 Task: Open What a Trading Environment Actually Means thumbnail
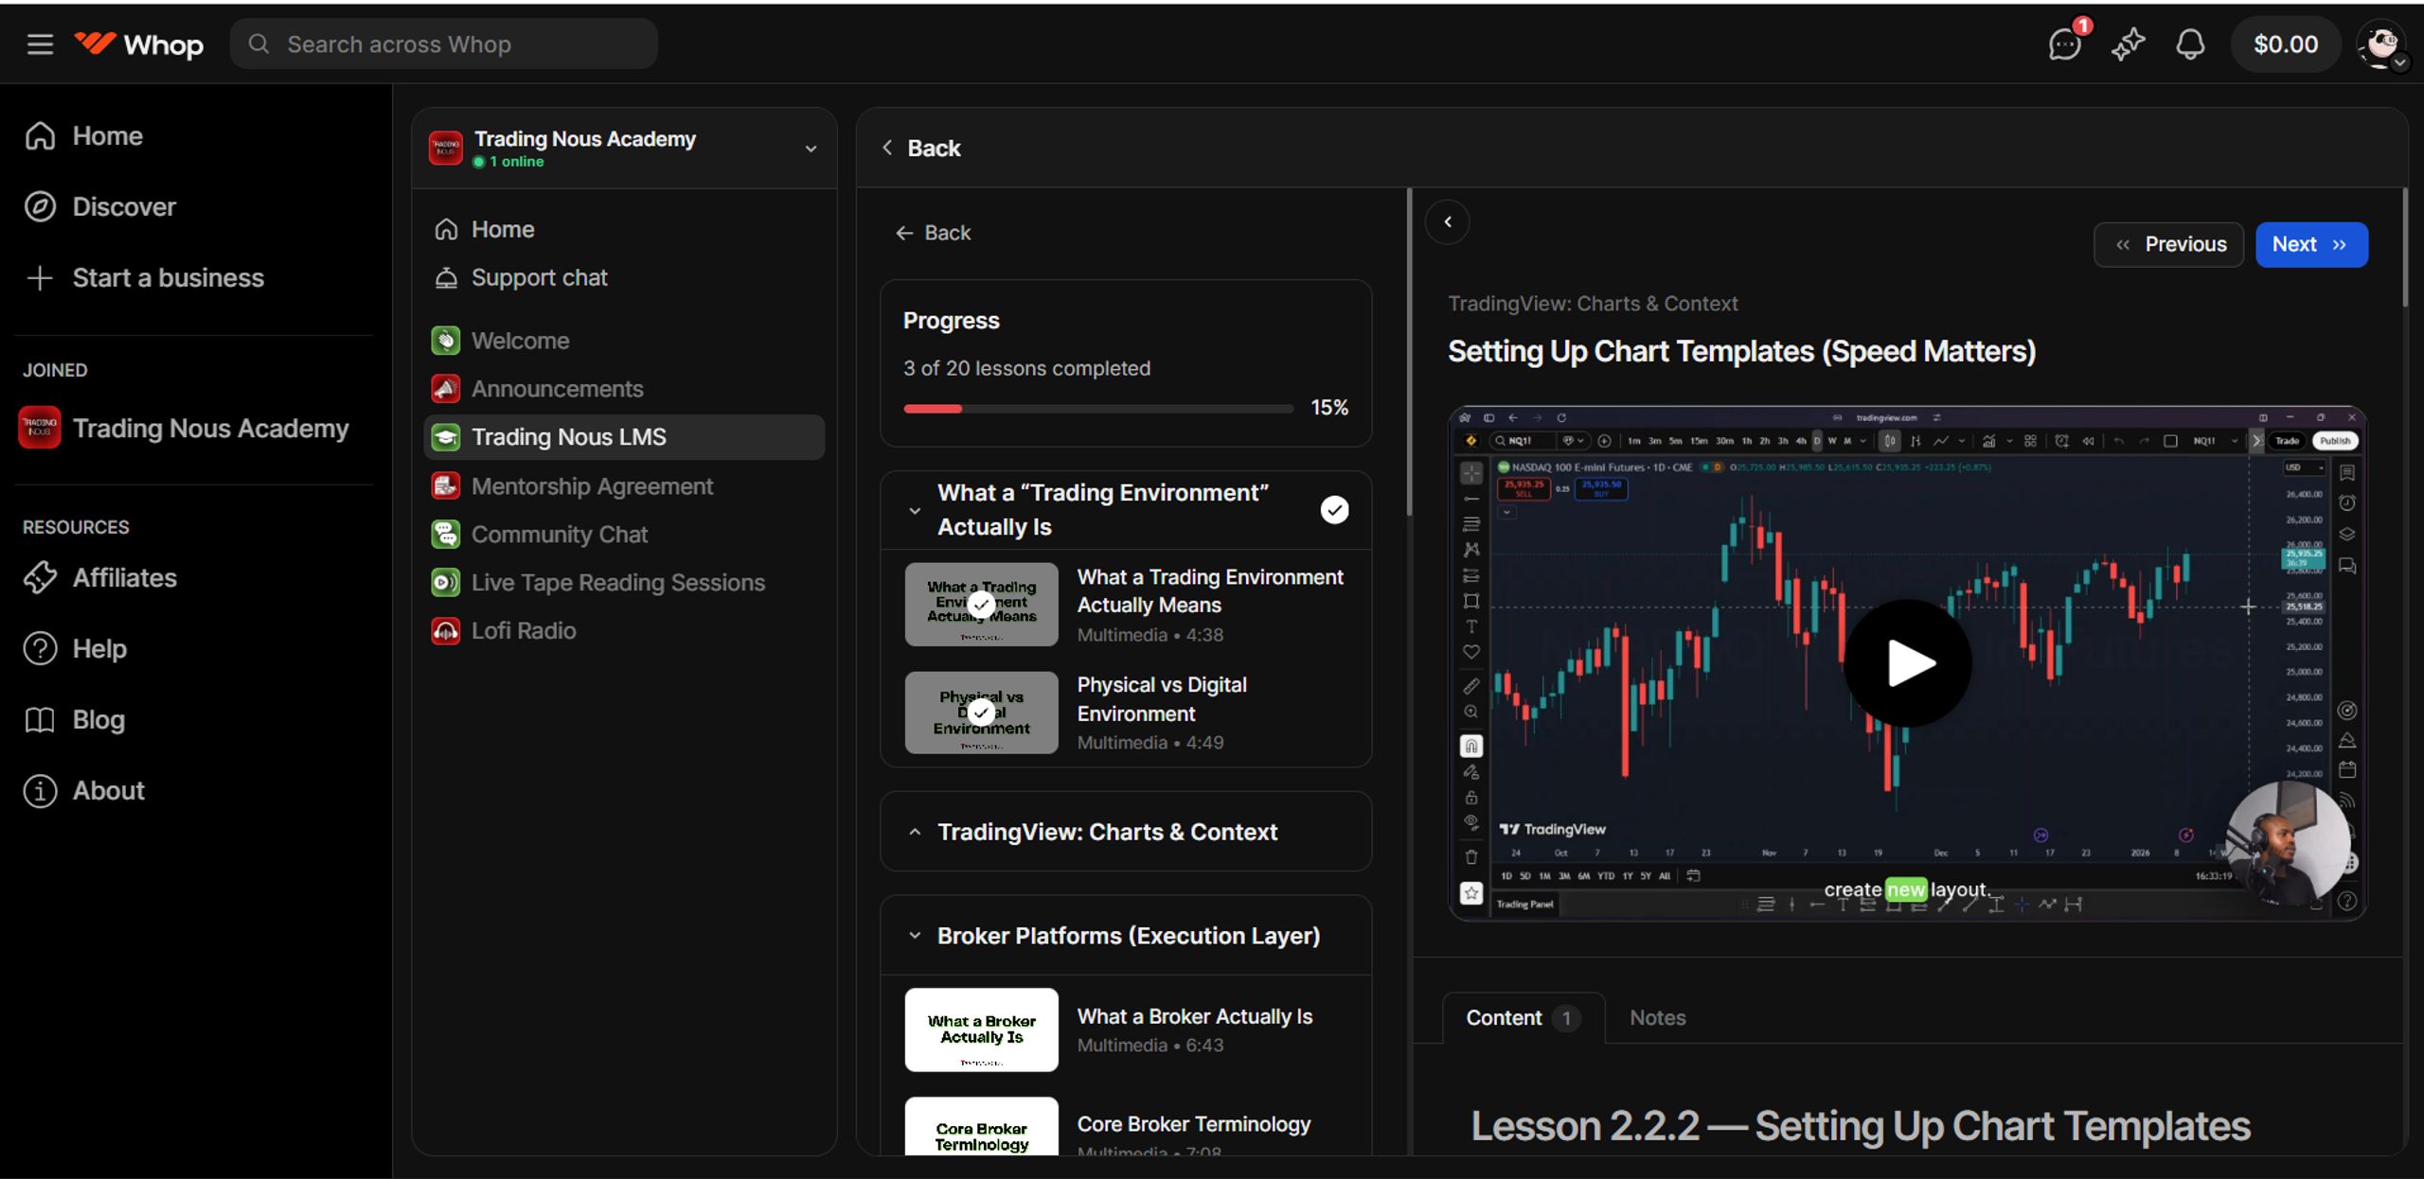[981, 605]
